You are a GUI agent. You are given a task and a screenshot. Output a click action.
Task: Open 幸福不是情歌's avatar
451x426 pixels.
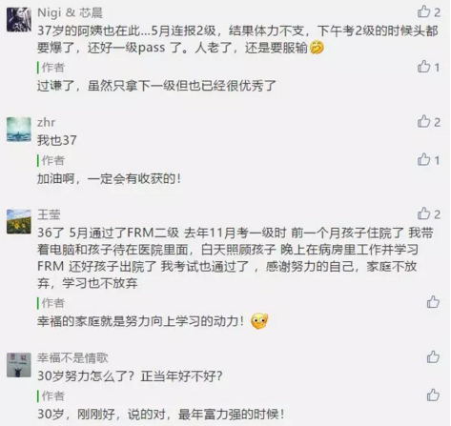pyautogui.click(x=19, y=365)
